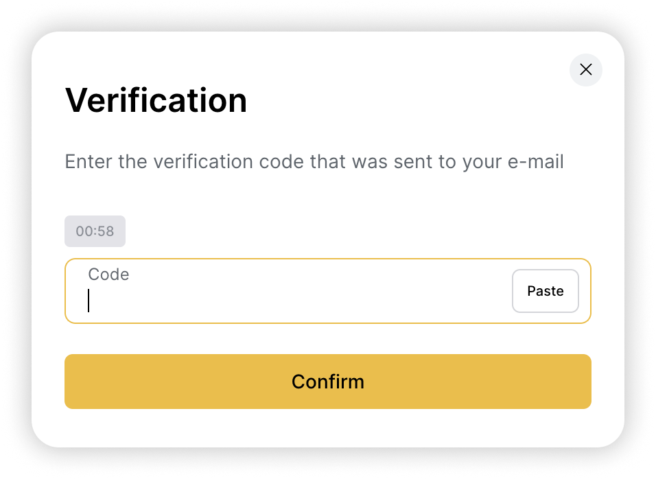Image resolution: width=656 pixels, height=479 pixels.
Task: Submit the verification code with Confirm
Action: coord(327,382)
